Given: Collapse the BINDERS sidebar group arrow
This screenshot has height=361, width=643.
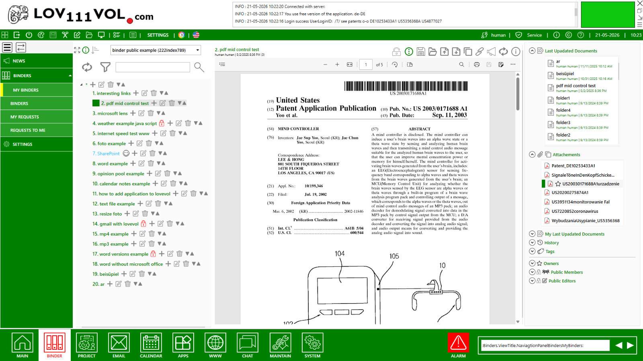Looking at the screenshot, I should (70, 75).
